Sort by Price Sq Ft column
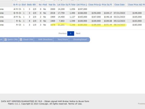The image size is (145, 109). (x=107, y=5)
